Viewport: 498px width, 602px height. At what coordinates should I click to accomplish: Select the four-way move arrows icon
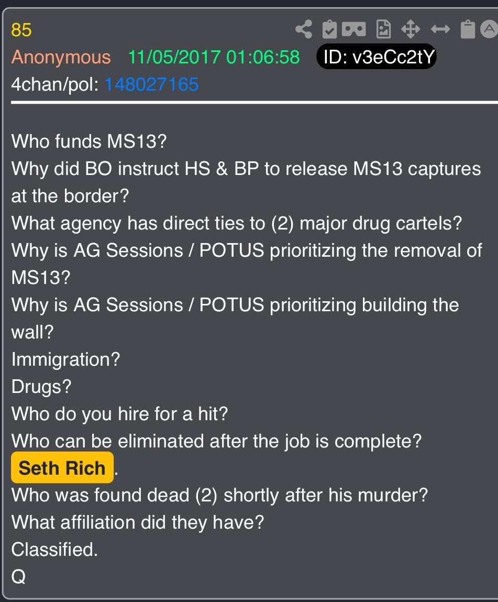tap(411, 29)
